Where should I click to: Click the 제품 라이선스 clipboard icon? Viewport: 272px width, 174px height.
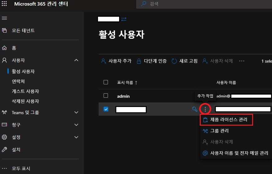205,120
